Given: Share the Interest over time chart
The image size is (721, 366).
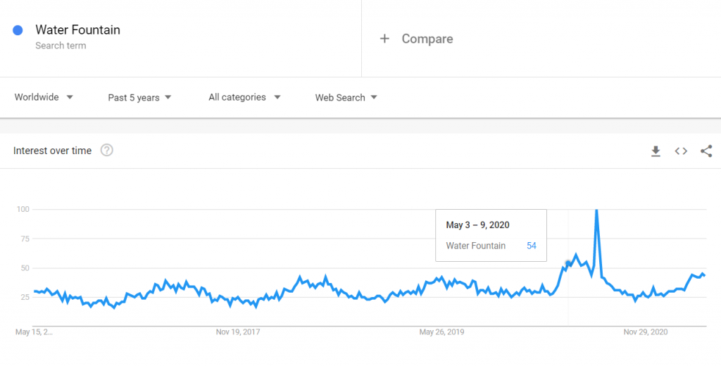Looking at the screenshot, I should [x=706, y=151].
